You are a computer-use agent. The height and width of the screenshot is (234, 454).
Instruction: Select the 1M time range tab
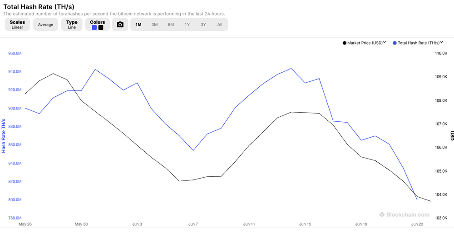pyautogui.click(x=138, y=25)
